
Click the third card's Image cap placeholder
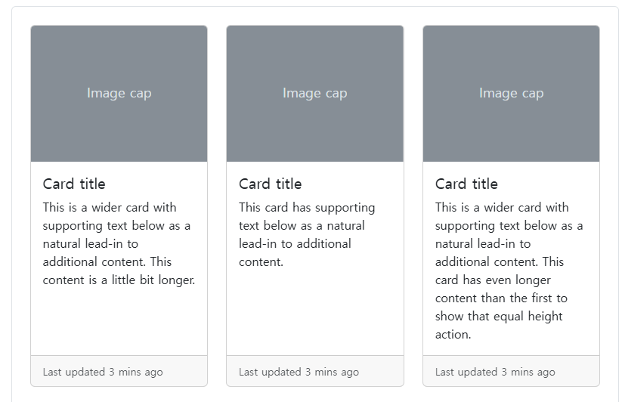coord(512,94)
